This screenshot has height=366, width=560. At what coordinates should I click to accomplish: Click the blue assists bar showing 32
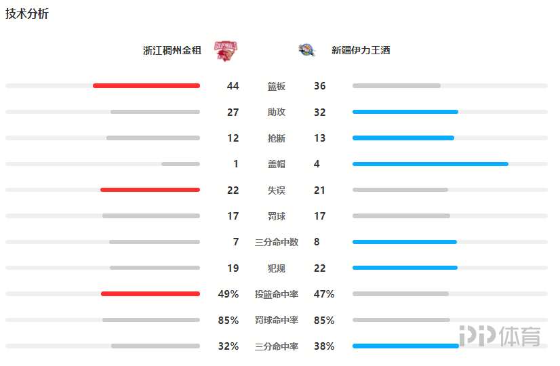pos(405,112)
